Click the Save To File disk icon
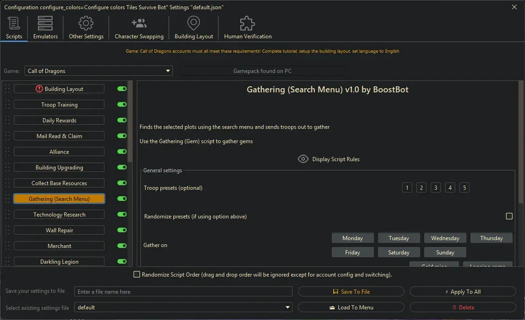Image resolution: width=525 pixels, height=320 pixels. pyautogui.click(x=336, y=291)
